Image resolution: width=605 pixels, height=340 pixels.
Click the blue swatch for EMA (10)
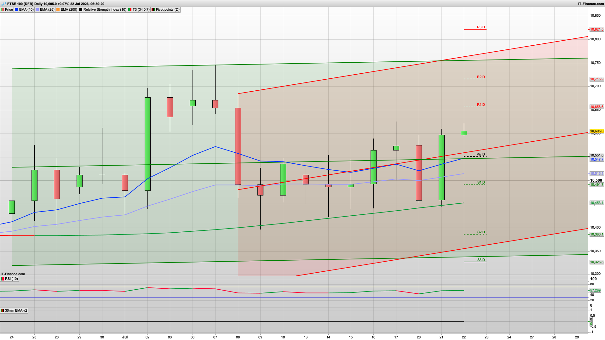16,10
